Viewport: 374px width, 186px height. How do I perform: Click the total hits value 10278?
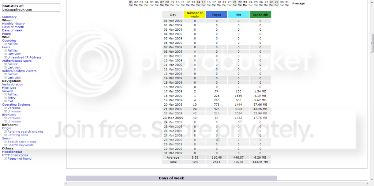point(239,162)
